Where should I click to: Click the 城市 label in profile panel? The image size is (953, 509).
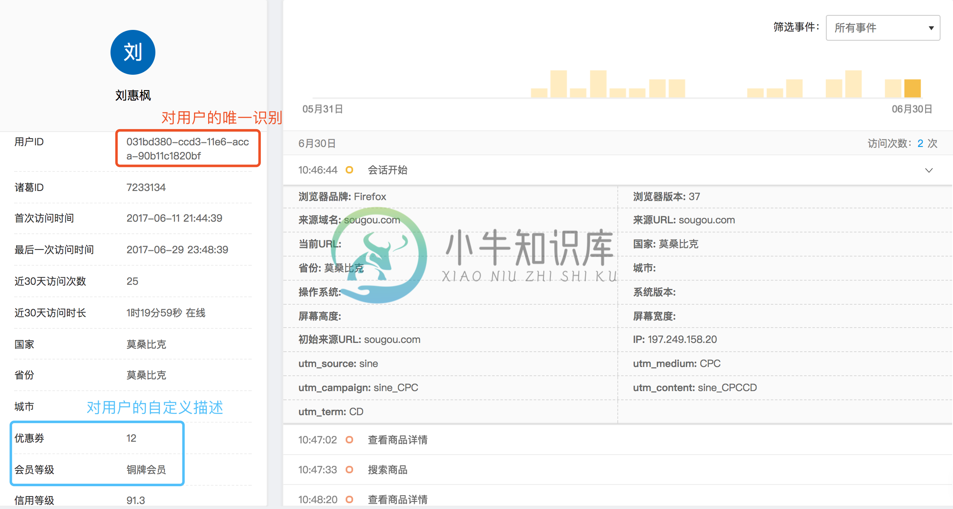point(24,406)
